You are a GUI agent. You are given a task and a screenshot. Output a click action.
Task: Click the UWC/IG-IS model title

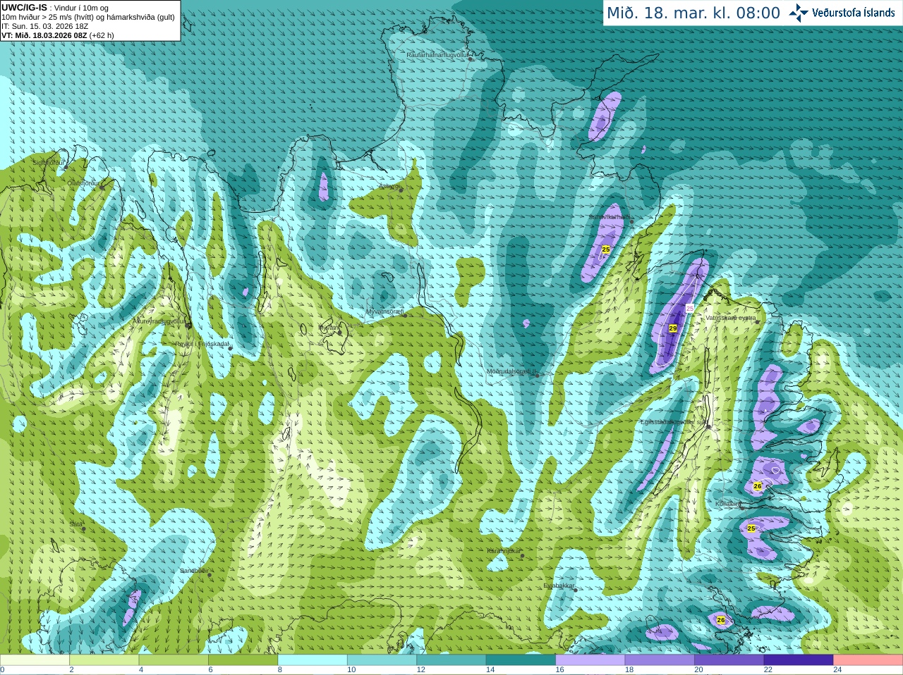(24, 8)
